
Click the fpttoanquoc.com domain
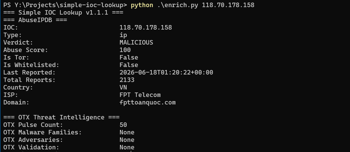148,103
